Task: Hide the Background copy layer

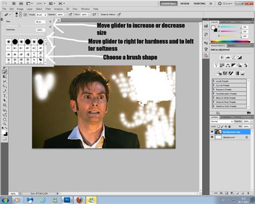Action: coord(212,132)
